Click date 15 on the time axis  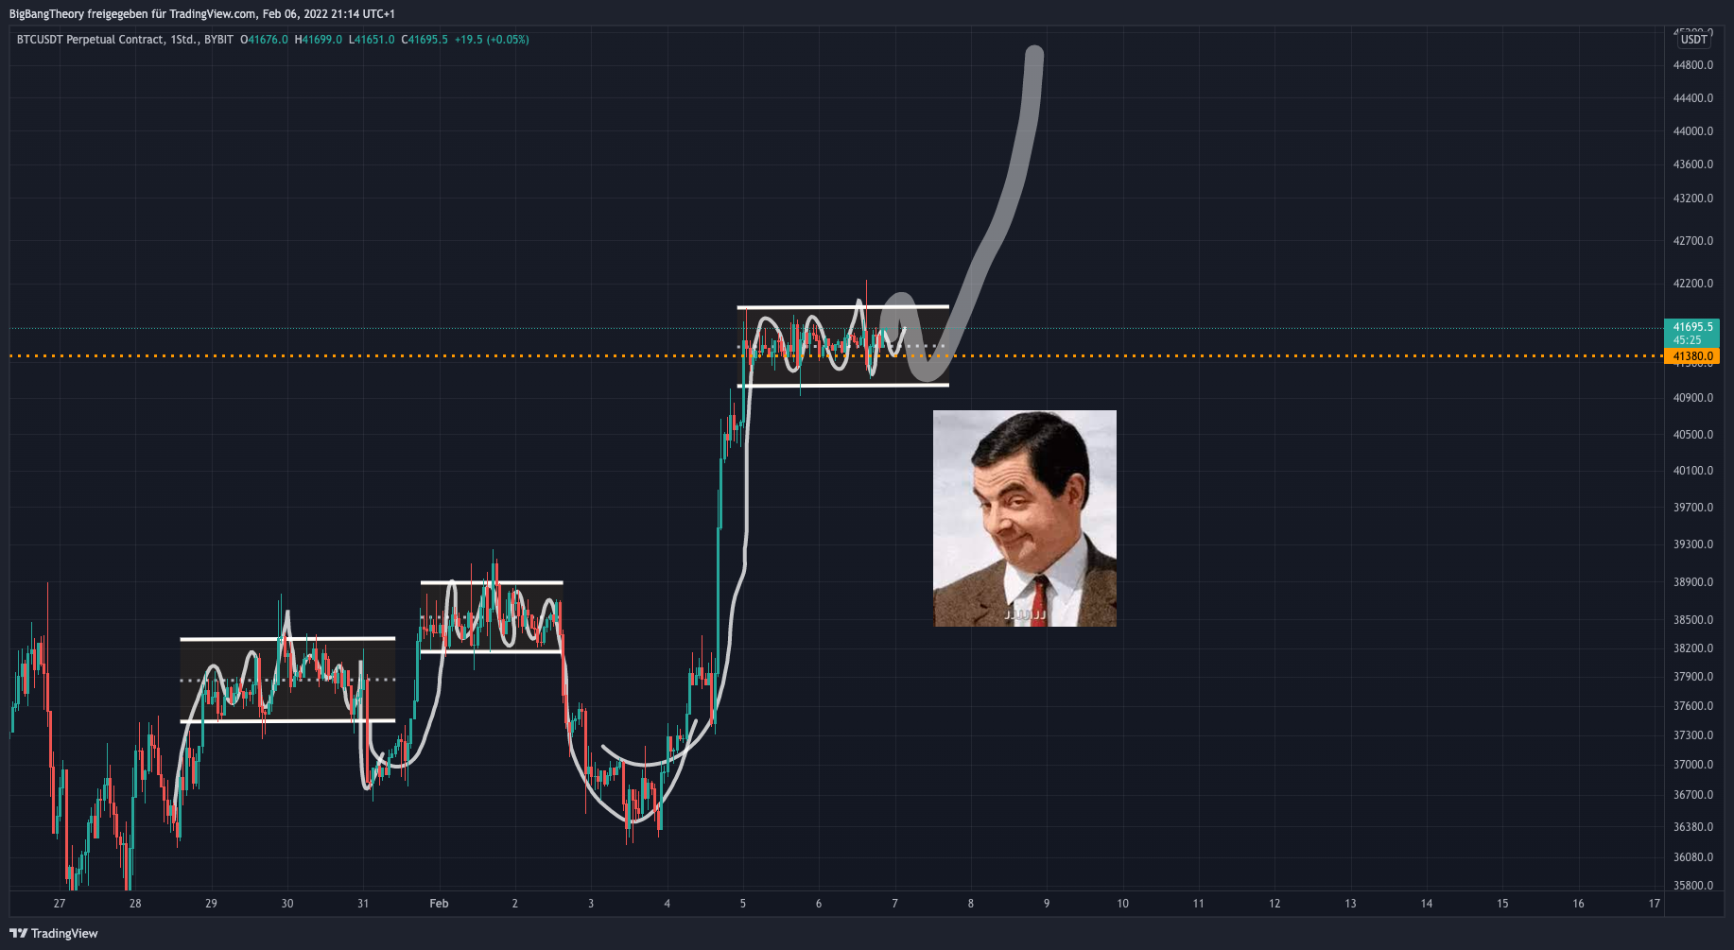click(1502, 904)
